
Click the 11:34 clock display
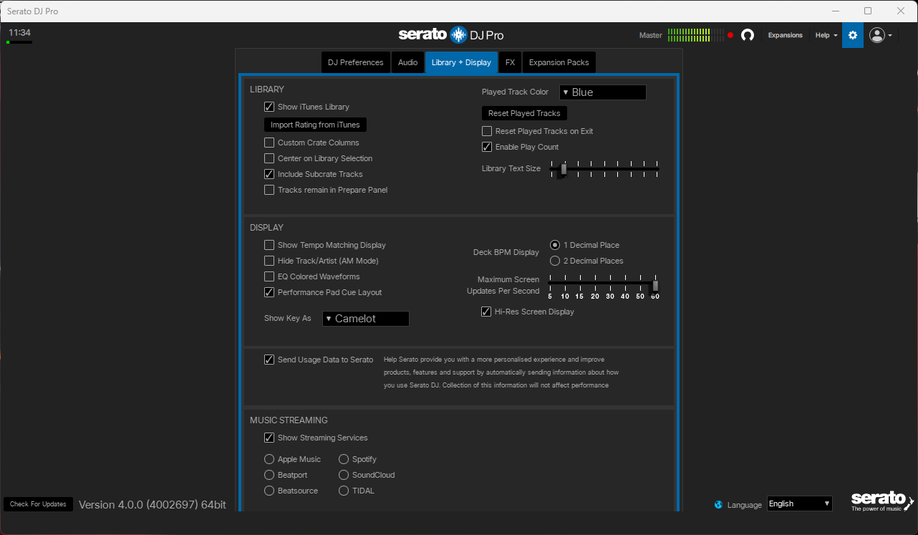tap(19, 32)
